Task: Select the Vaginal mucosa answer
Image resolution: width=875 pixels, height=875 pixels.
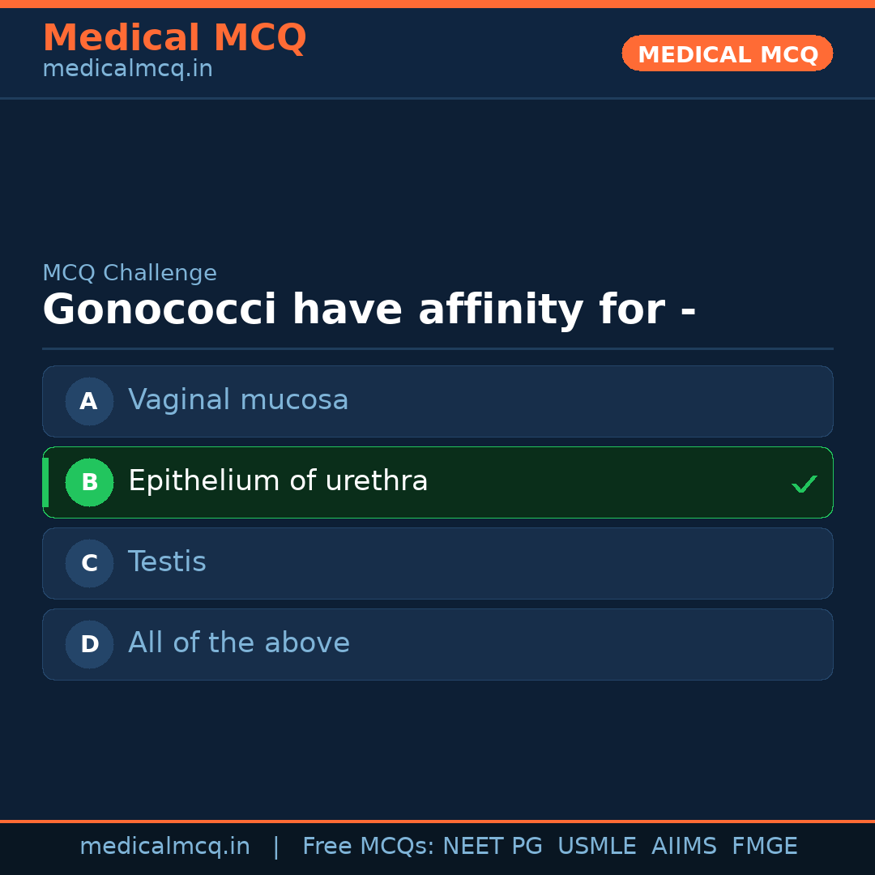Action: coord(238,400)
